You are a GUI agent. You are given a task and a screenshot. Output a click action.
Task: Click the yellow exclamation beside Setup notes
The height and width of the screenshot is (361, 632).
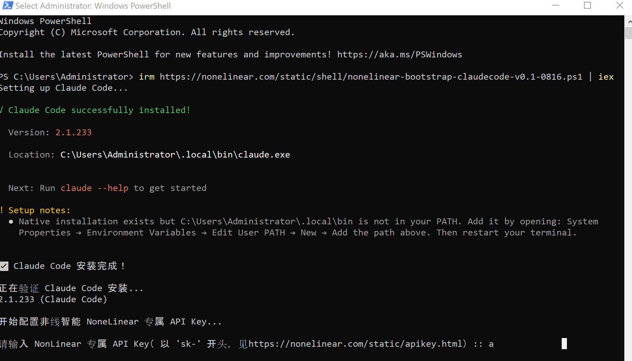2,210
